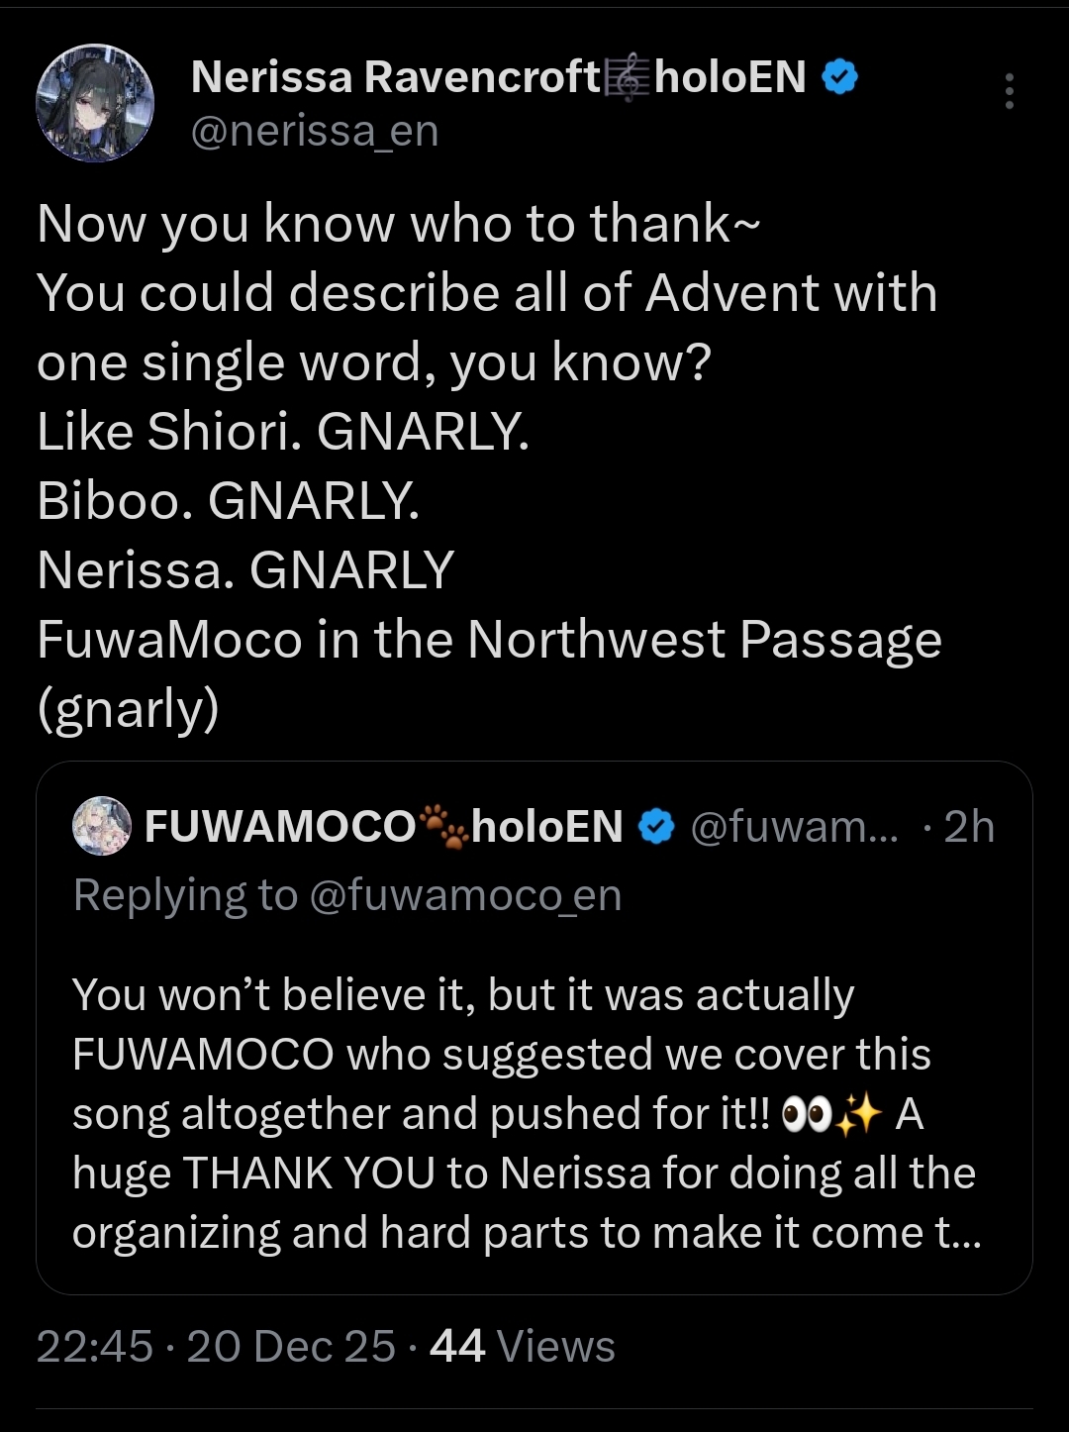This screenshot has width=1069, height=1432.
Task: Click the blue verified badge beside holoEN
Action: click(x=839, y=77)
